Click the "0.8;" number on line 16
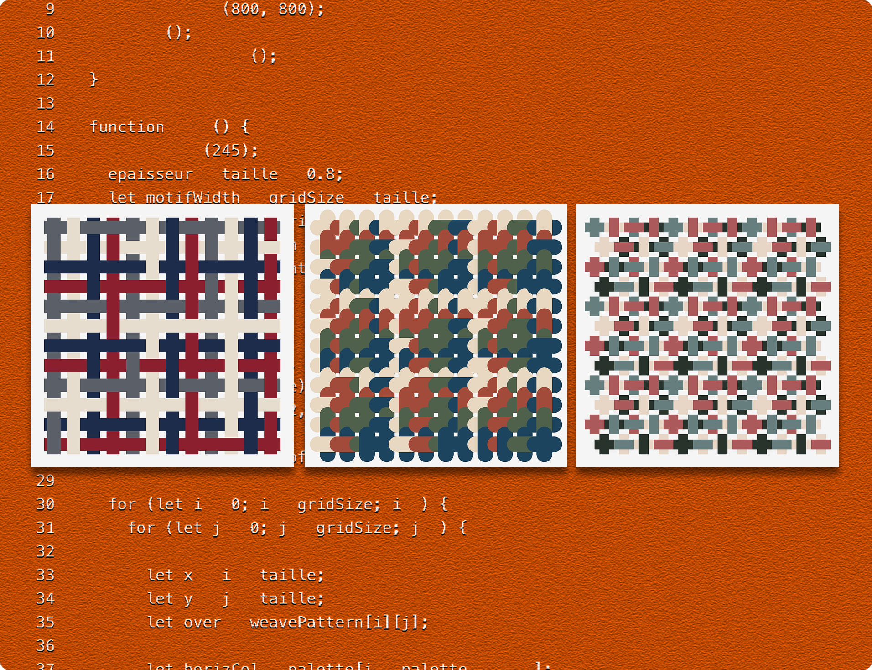Screen dimensions: 872x670 pyautogui.click(x=324, y=174)
